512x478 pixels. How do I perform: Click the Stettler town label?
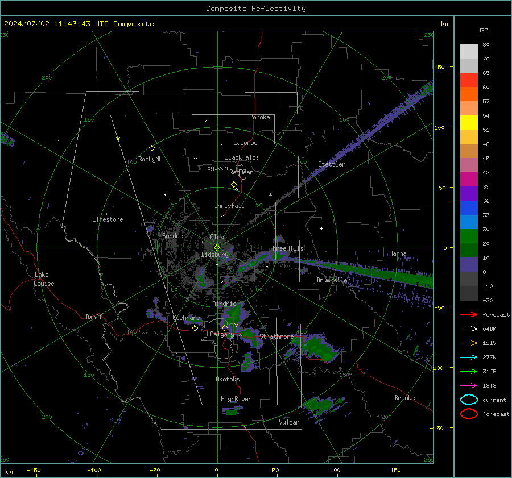pos(332,164)
